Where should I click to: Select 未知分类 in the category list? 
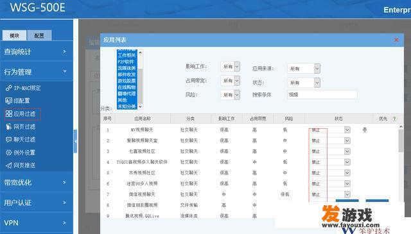point(127,106)
